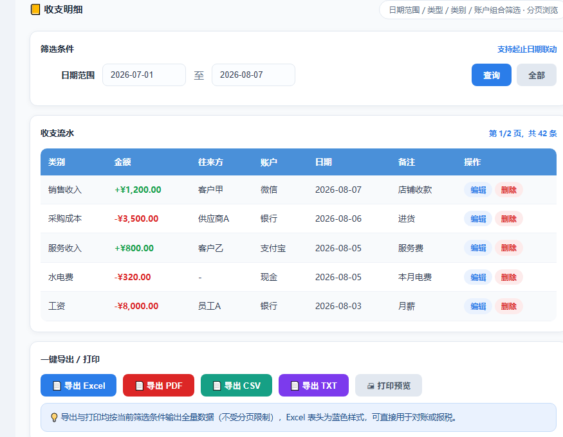Click the account cell 现金
The height and width of the screenshot is (437, 563).
(x=268, y=277)
